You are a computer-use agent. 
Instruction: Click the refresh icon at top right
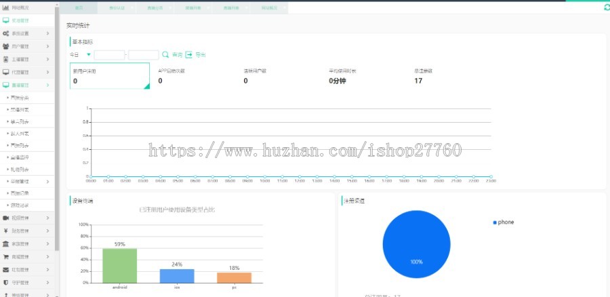coord(606,7)
